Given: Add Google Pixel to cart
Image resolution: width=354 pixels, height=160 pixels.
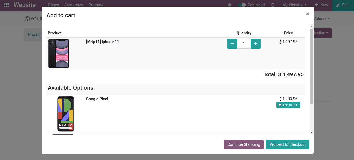Looking at the screenshot, I should [288, 105].
